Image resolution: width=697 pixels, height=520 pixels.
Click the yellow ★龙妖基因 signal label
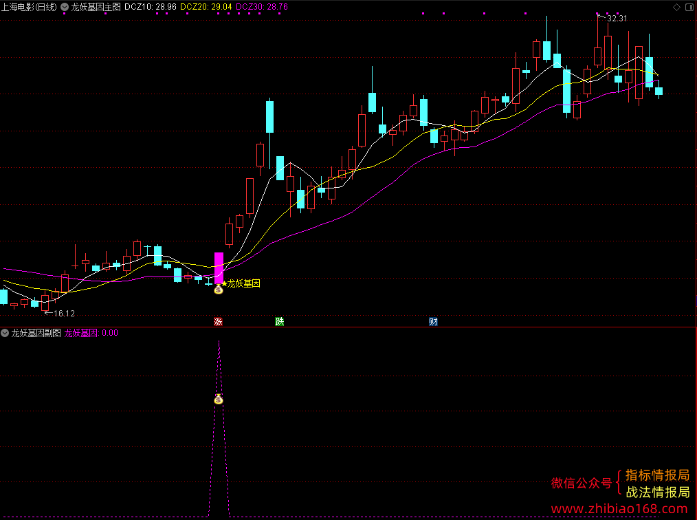pos(241,283)
